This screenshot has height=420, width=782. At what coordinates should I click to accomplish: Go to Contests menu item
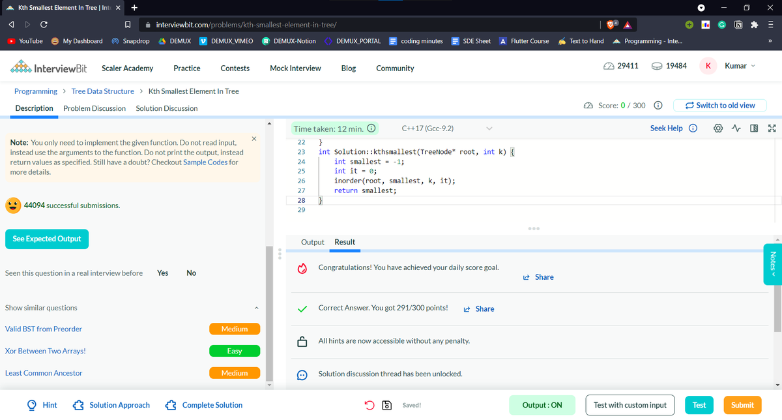coord(235,68)
